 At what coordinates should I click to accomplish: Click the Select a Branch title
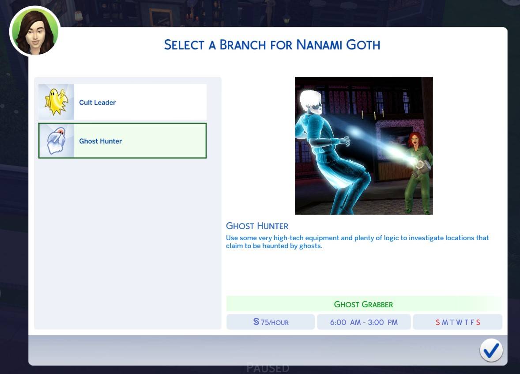click(x=272, y=45)
